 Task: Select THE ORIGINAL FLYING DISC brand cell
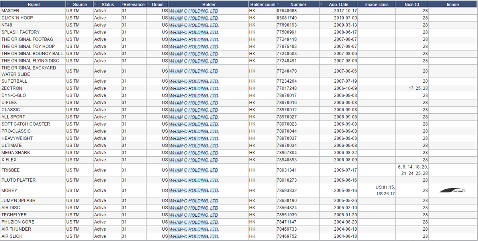33,61
